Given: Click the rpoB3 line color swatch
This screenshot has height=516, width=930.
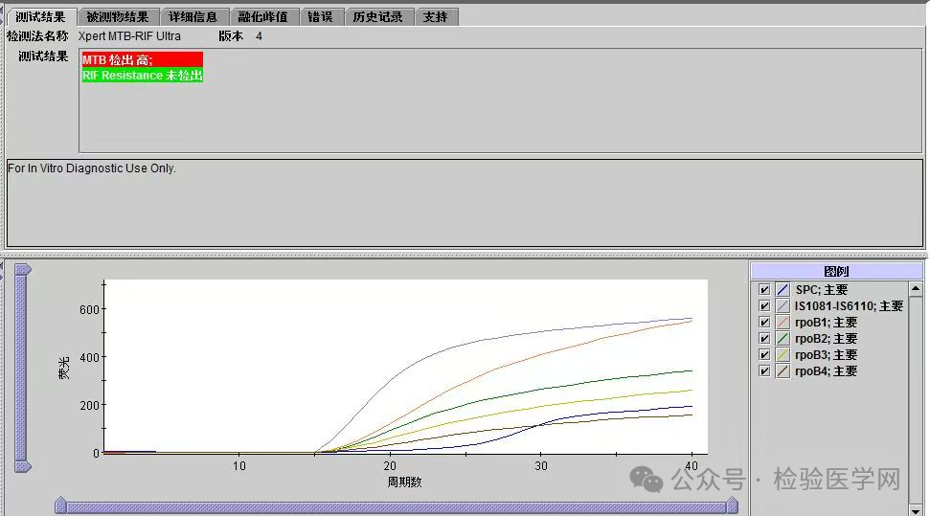Looking at the screenshot, I should coord(783,355).
